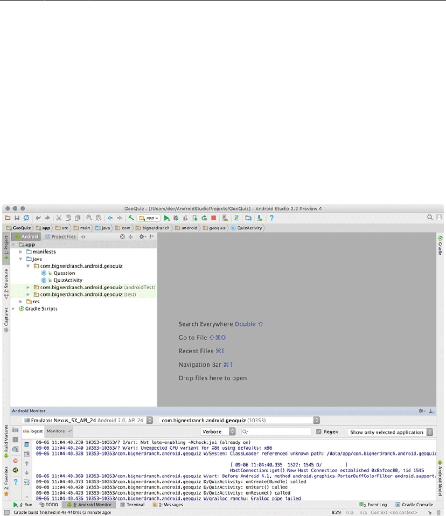The height and width of the screenshot is (516, 446).
Task: Open the SDK Manager download icon
Action: point(260,218)
